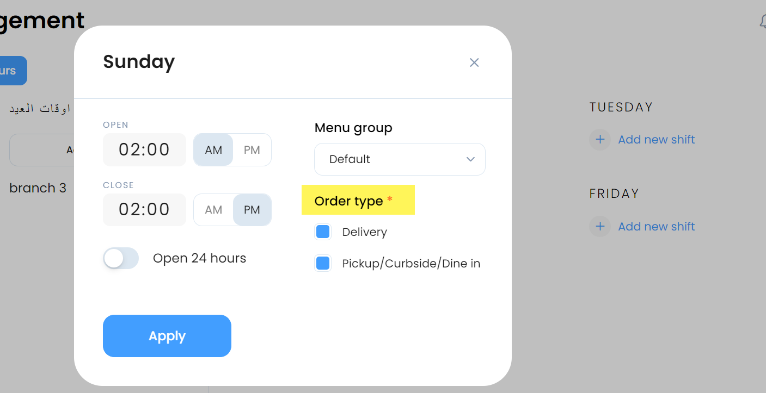The height and width of the screenshot is (393, 766).
Task: Click the OPEN time 02:00 field
Action: pyautogui.click(x=144, y=149)
